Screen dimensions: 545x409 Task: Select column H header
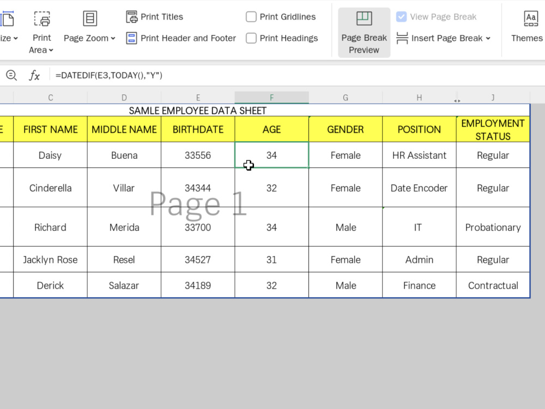419,98
